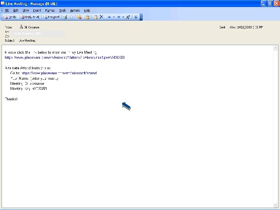Print the message using the printer icon
Image resolution: width=280 pixels, height=210 pixels.
tap(65, 17)
